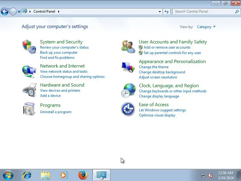Click the muted volume tray icon
This screenshot has width=241, height=181.
[x=210, y=175]
